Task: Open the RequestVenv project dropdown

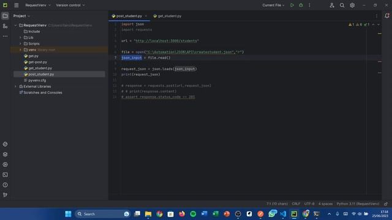Action: pyautogui.click(x=38, y=5)
